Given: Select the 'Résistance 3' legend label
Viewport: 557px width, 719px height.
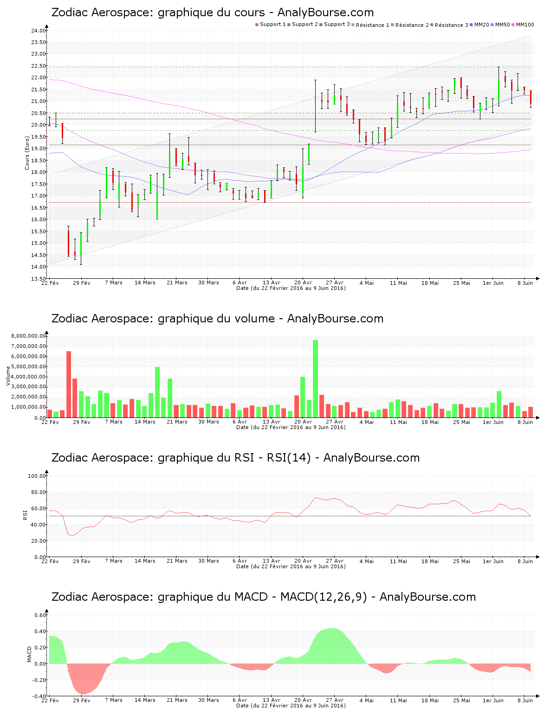Looking at the screenshot, I should (x=452, y=25).
